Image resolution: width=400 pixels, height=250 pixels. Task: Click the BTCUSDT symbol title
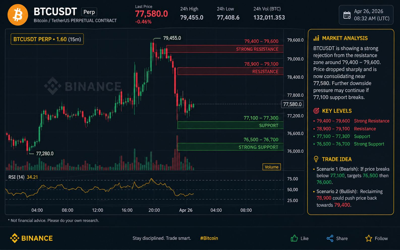point(55,12)
